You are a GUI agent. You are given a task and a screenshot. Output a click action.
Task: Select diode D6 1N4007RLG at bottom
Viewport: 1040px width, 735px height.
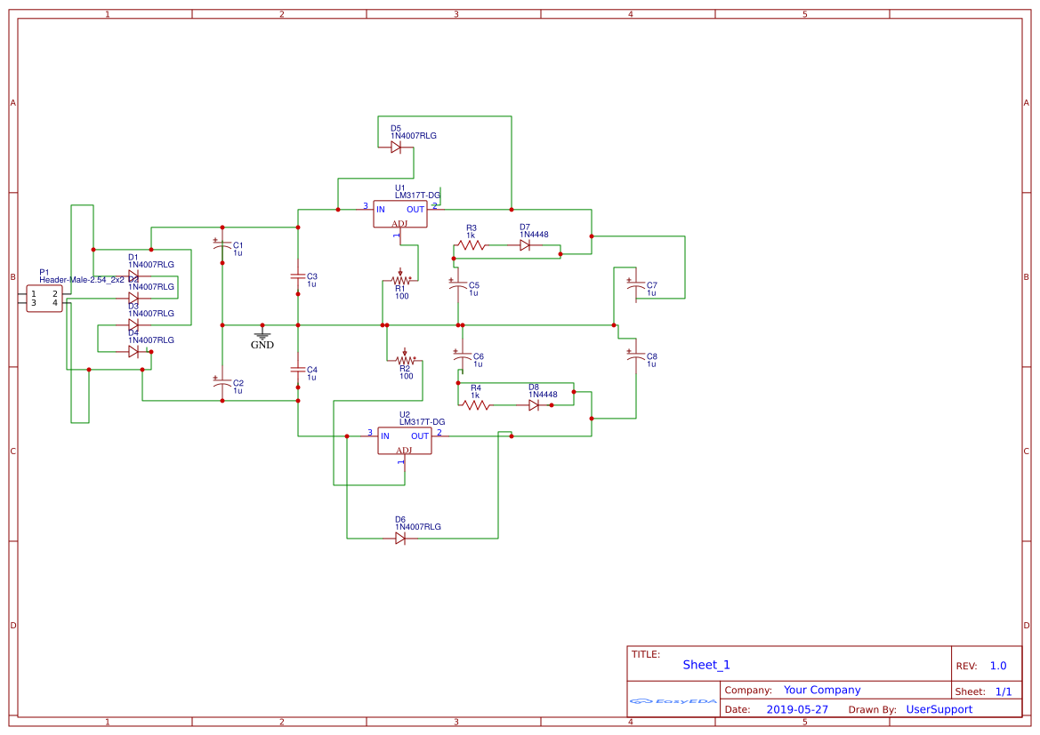coord(399,539)
